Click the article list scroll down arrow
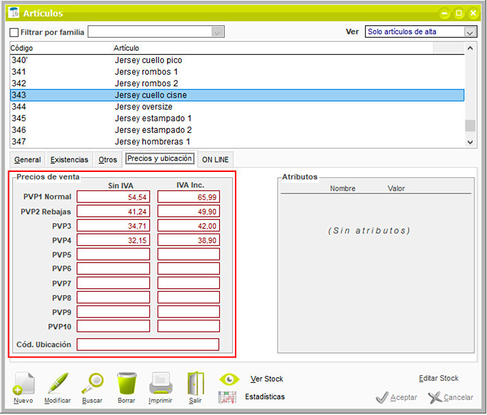The width and height of the screenshot is (487, 415). click(x=471, y=142)
